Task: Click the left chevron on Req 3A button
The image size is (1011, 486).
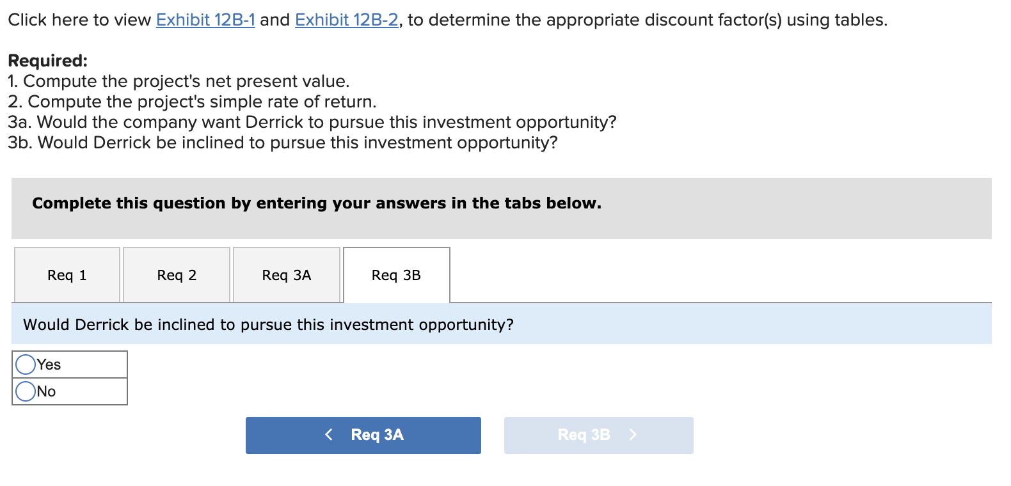Action: pos(329,435)
